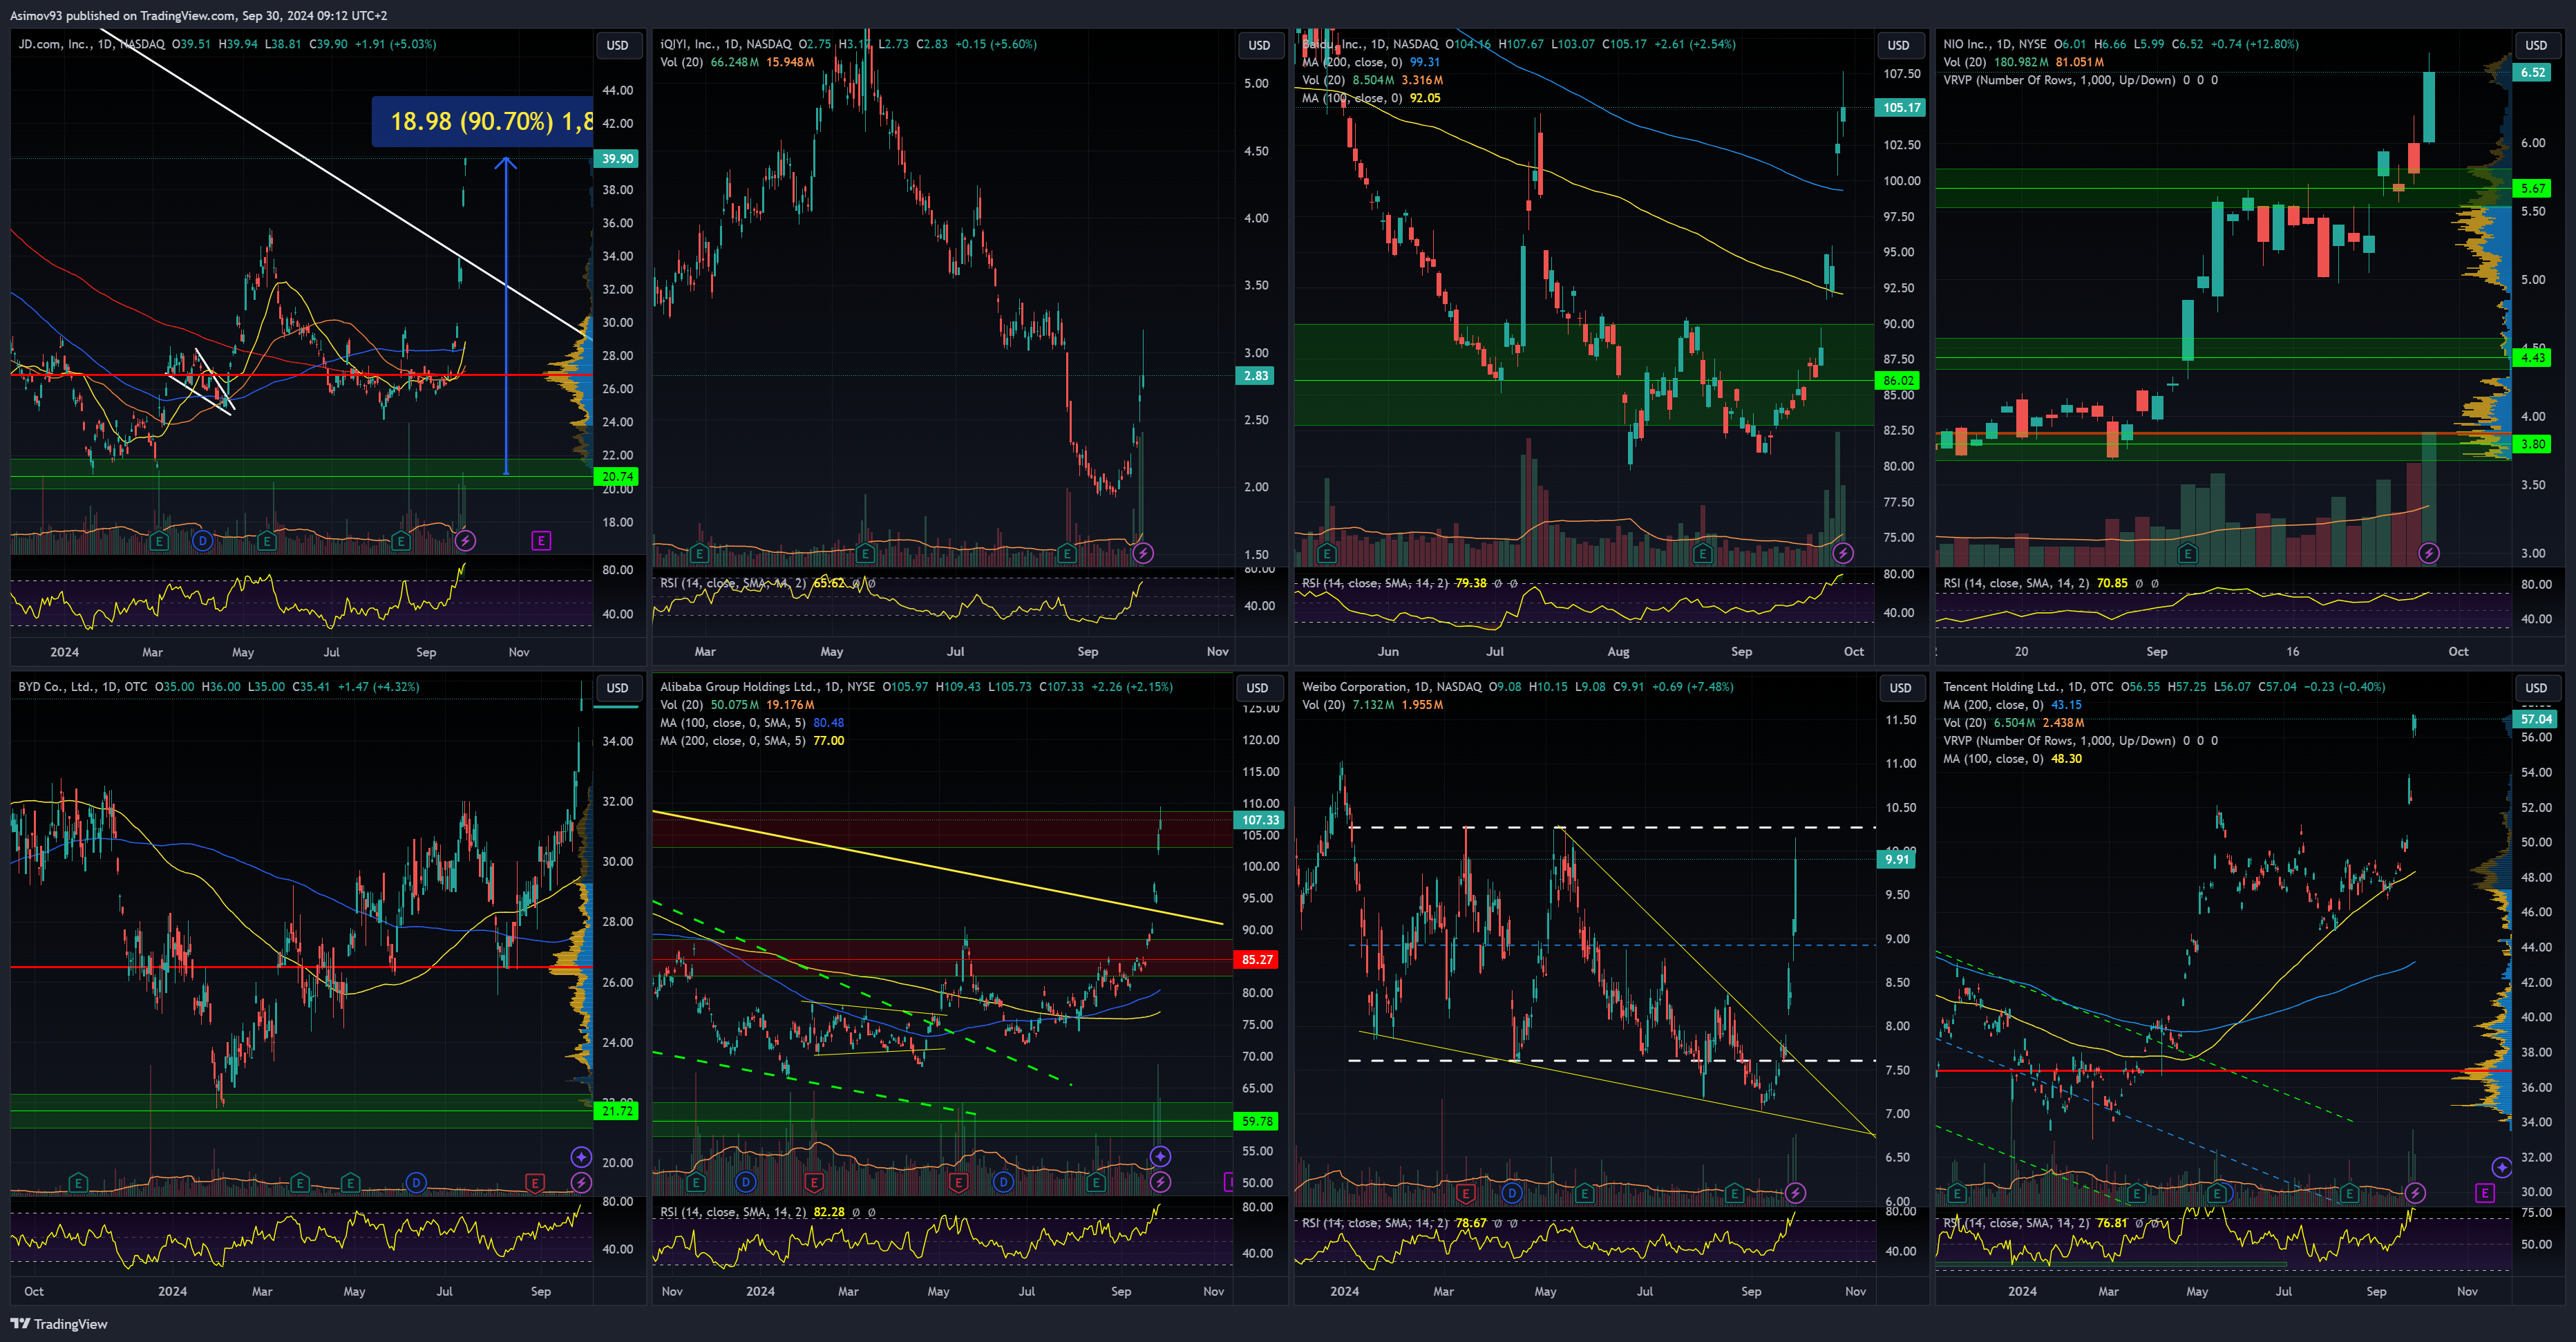Click NIO Inc. symbol title in legend

click(1967, 44)
